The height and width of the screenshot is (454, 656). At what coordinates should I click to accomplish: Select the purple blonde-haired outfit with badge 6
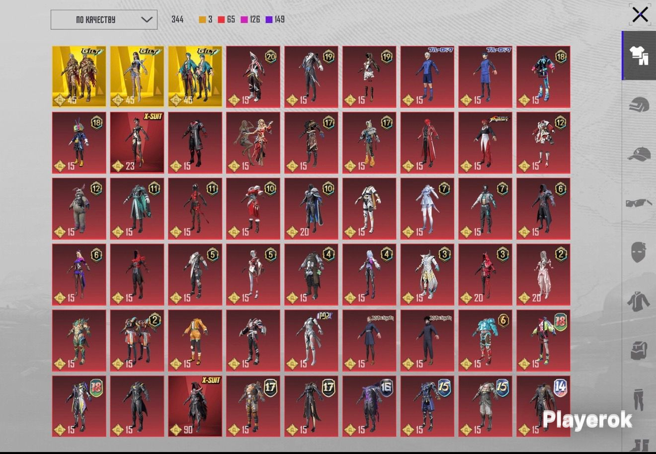coord(79,274)
